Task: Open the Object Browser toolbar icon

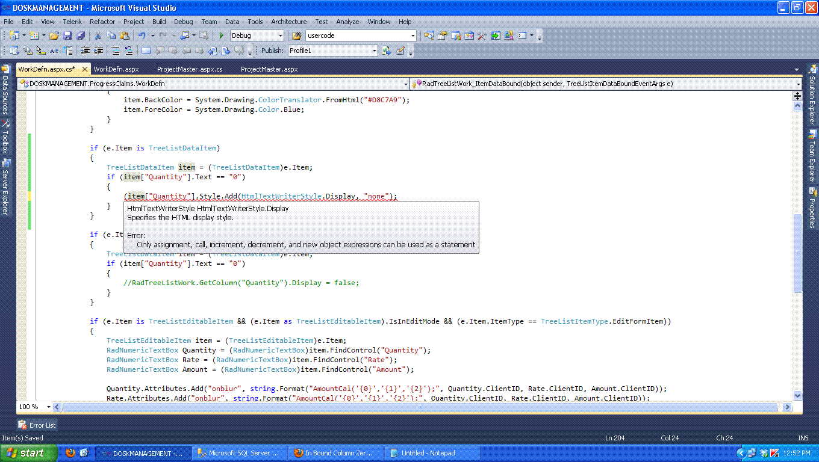Action: pos(469,36)
